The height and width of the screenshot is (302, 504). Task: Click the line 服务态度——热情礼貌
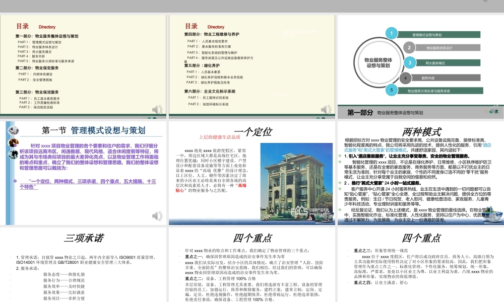click(x=64, y=274)
